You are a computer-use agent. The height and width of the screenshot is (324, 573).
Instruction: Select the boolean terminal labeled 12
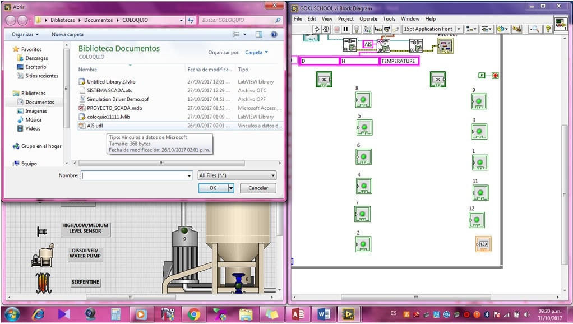[x=477, y=220]
